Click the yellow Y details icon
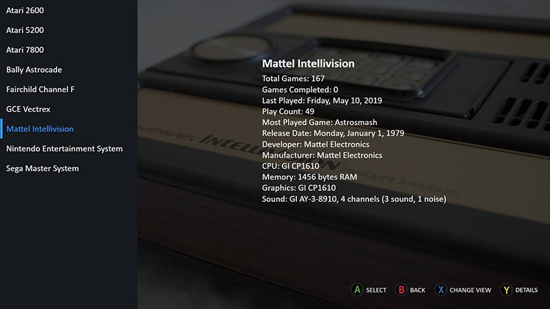The image size is (550, 309). coord(506,290)
